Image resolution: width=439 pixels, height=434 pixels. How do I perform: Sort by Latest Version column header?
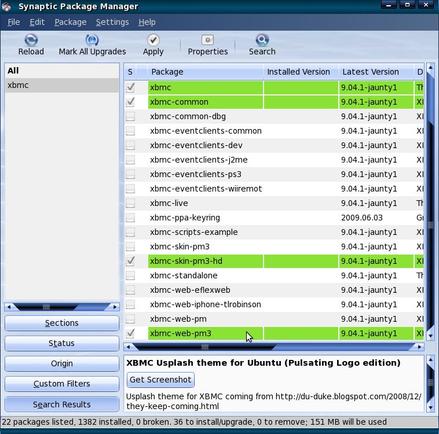pos(376,72)
